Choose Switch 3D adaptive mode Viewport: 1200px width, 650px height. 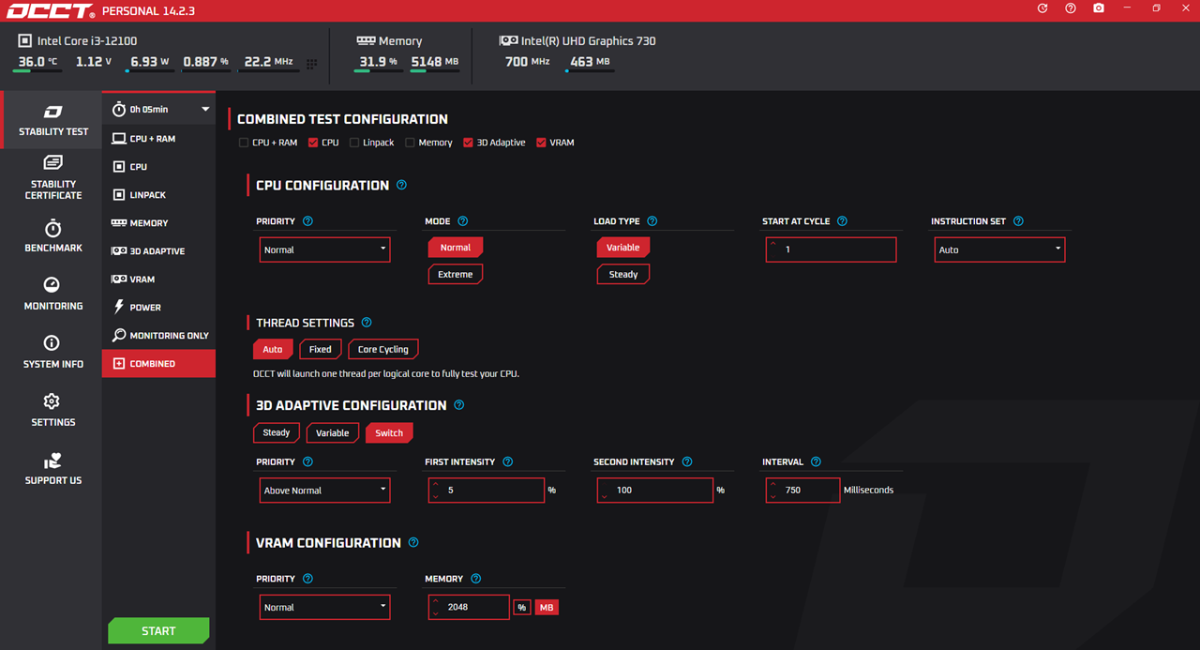pos(389,432)
